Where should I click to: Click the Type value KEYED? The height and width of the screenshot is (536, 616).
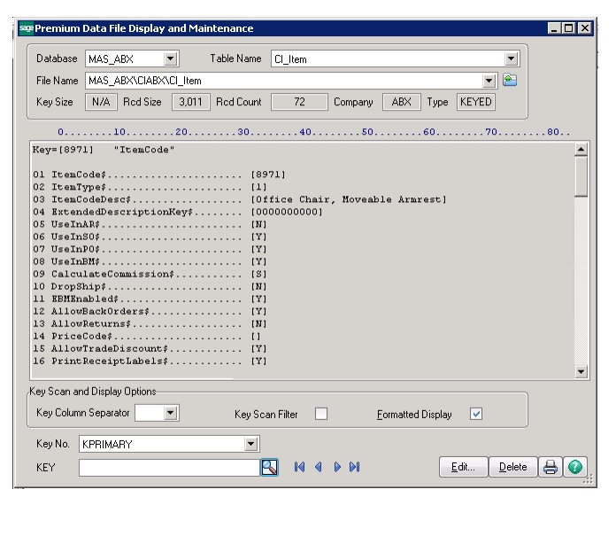coord(476,102)
